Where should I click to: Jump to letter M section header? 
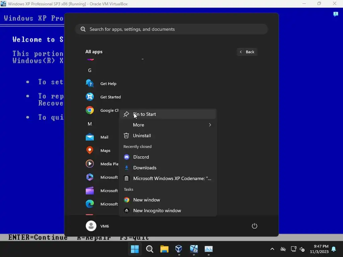pos(90,124)
